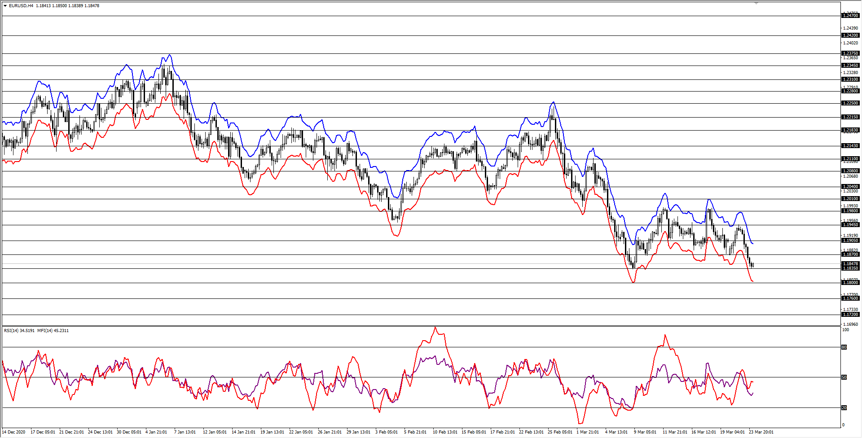The image size is (862, 438).
Task: Click the 1.18000 price level label
Action: pyautogui.click(x=850, y=281)
